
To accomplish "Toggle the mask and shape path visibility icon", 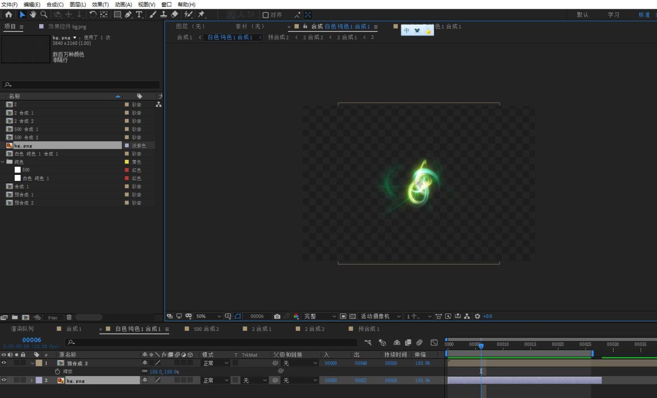I will click(238, 316).
